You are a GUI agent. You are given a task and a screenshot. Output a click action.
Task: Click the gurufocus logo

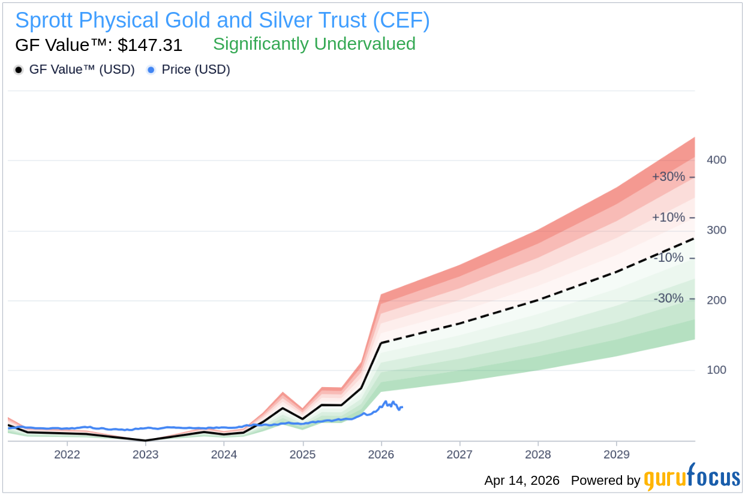pyautogui.click(x=692, y=479)
